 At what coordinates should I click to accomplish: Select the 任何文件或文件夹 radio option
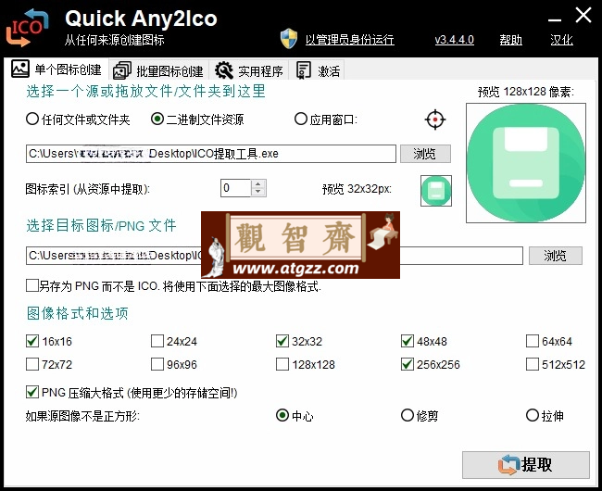pyautogui.click(x=78, y=120)
